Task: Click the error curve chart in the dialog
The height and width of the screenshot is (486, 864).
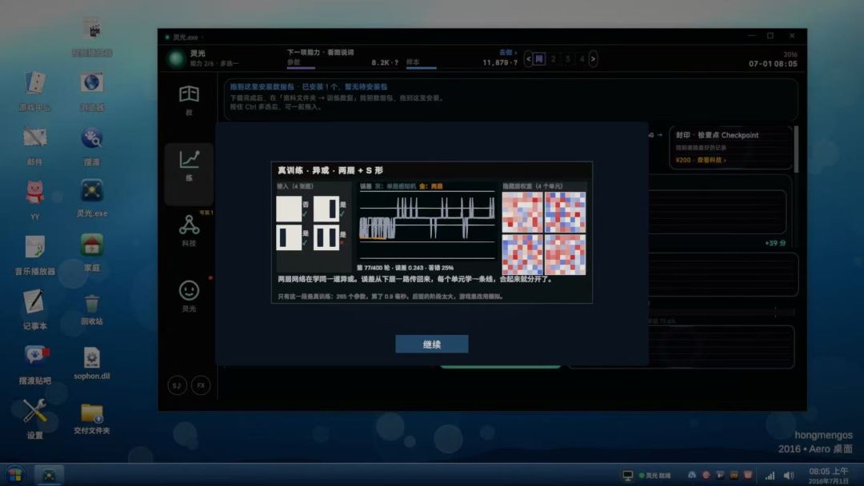Action: click(427, 225)
